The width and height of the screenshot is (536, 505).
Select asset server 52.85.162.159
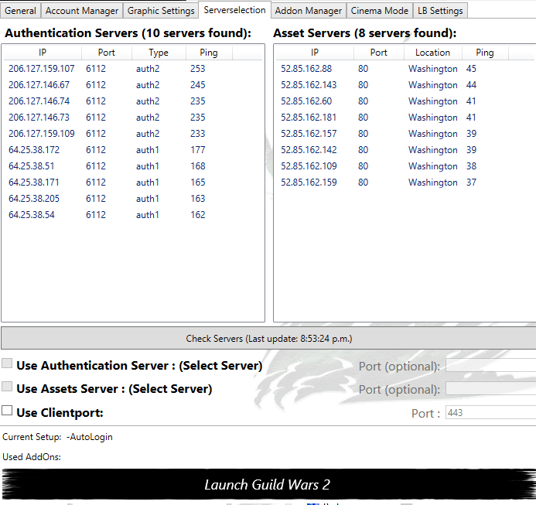tap(406, 183)
